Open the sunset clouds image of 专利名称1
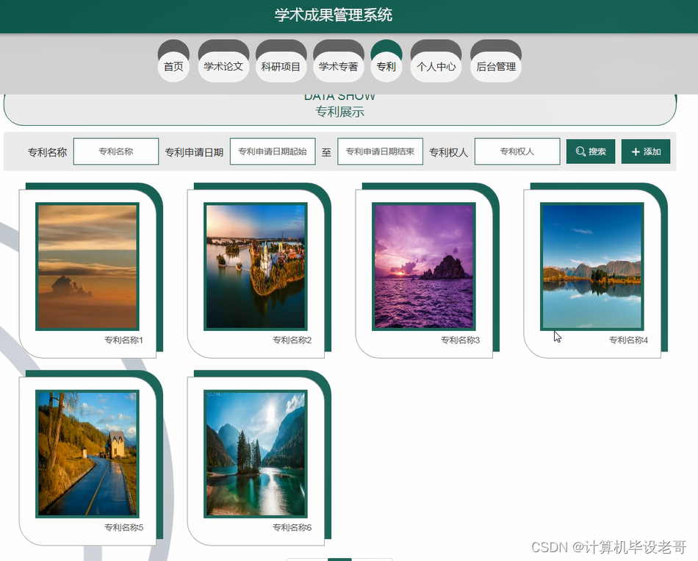This screenshot has width=698, height=561. click(x=87, y=266)
